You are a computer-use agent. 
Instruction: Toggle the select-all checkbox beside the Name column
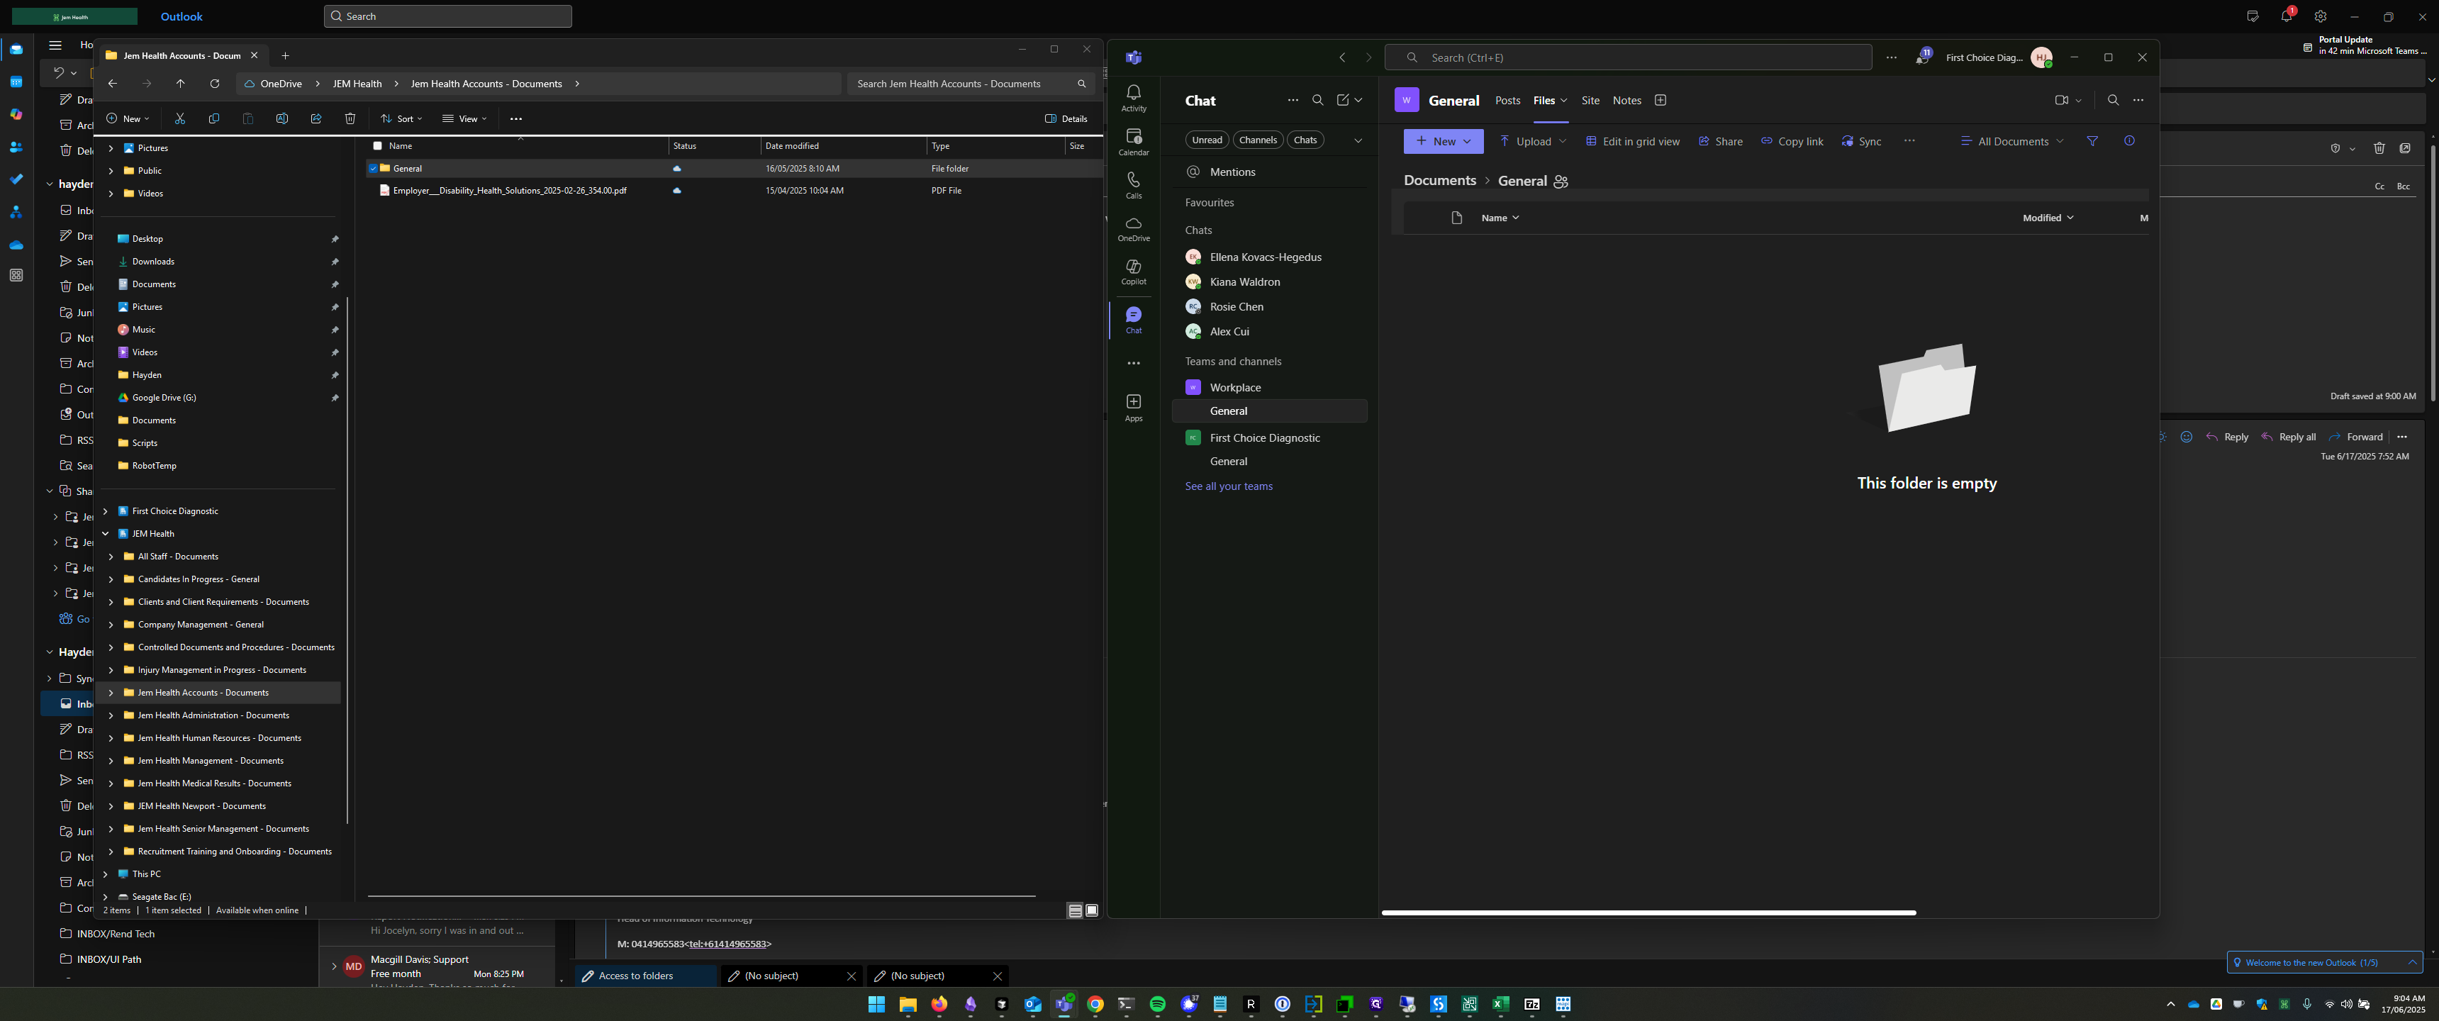378,146
